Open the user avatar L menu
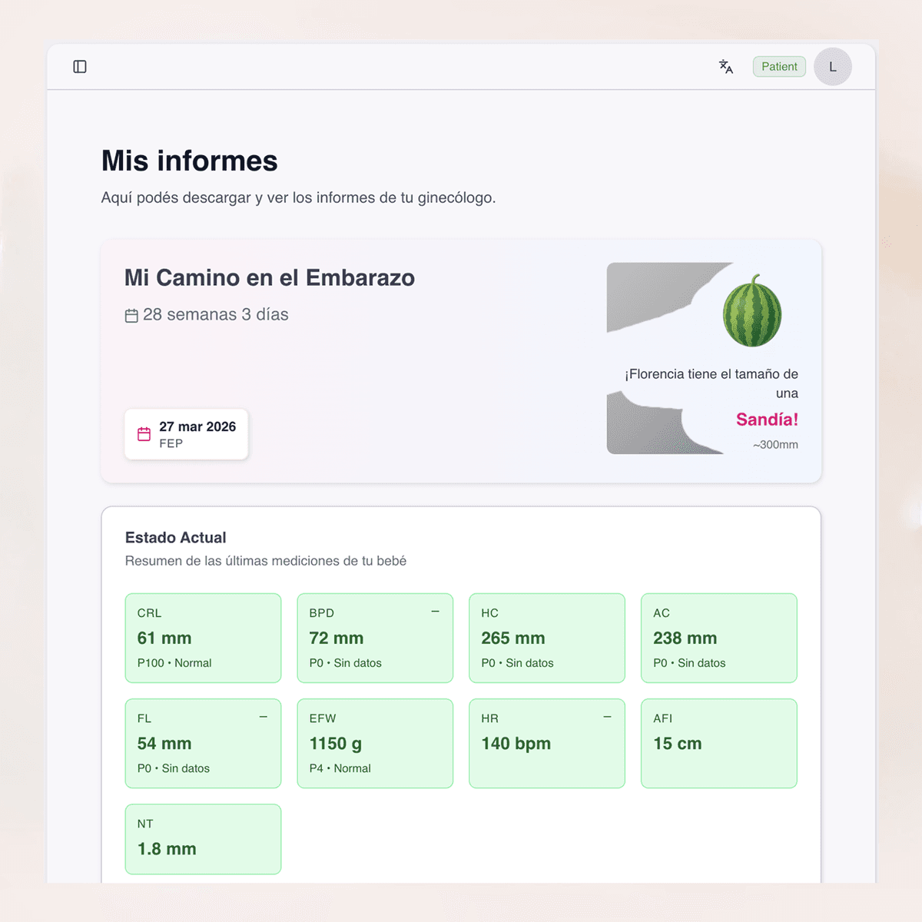Viewport: 922px width, 922px height. click(x=832, y=67)
